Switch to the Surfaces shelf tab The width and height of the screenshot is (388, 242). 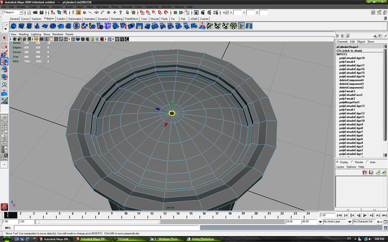37,19
